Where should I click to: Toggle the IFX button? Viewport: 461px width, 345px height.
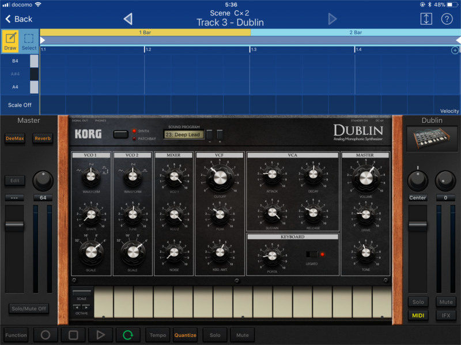445,315
